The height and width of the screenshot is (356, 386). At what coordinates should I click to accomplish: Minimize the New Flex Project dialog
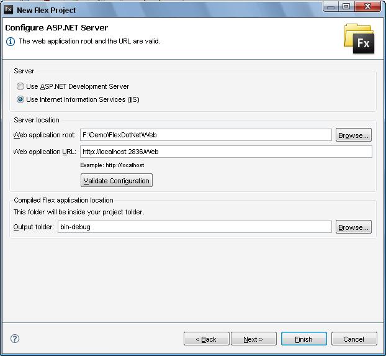click(x=331, y=7)
